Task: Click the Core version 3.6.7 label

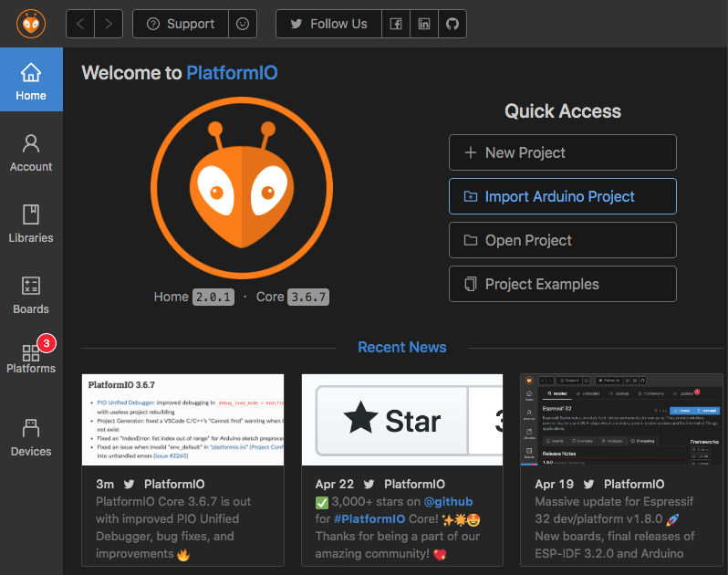Action: pos(308,297)
